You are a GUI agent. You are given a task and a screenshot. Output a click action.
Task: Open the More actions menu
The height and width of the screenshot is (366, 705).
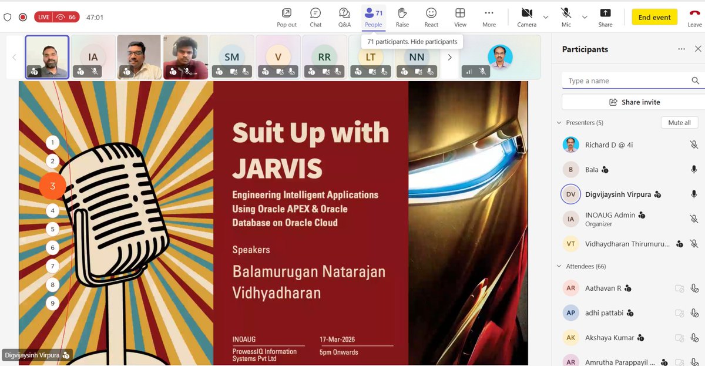[x=489, y=17]
